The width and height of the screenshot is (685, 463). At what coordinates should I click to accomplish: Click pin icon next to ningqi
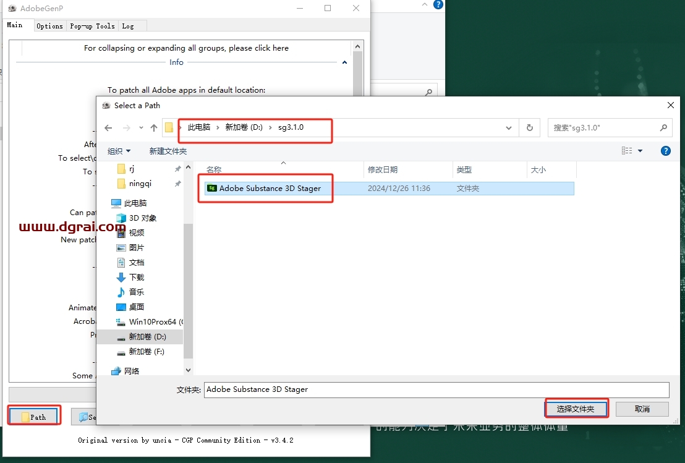(x=177, y=184)
